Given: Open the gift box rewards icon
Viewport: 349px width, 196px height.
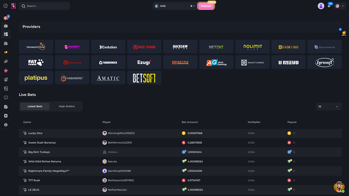Looking at the screenshot, I should (6, 18).
